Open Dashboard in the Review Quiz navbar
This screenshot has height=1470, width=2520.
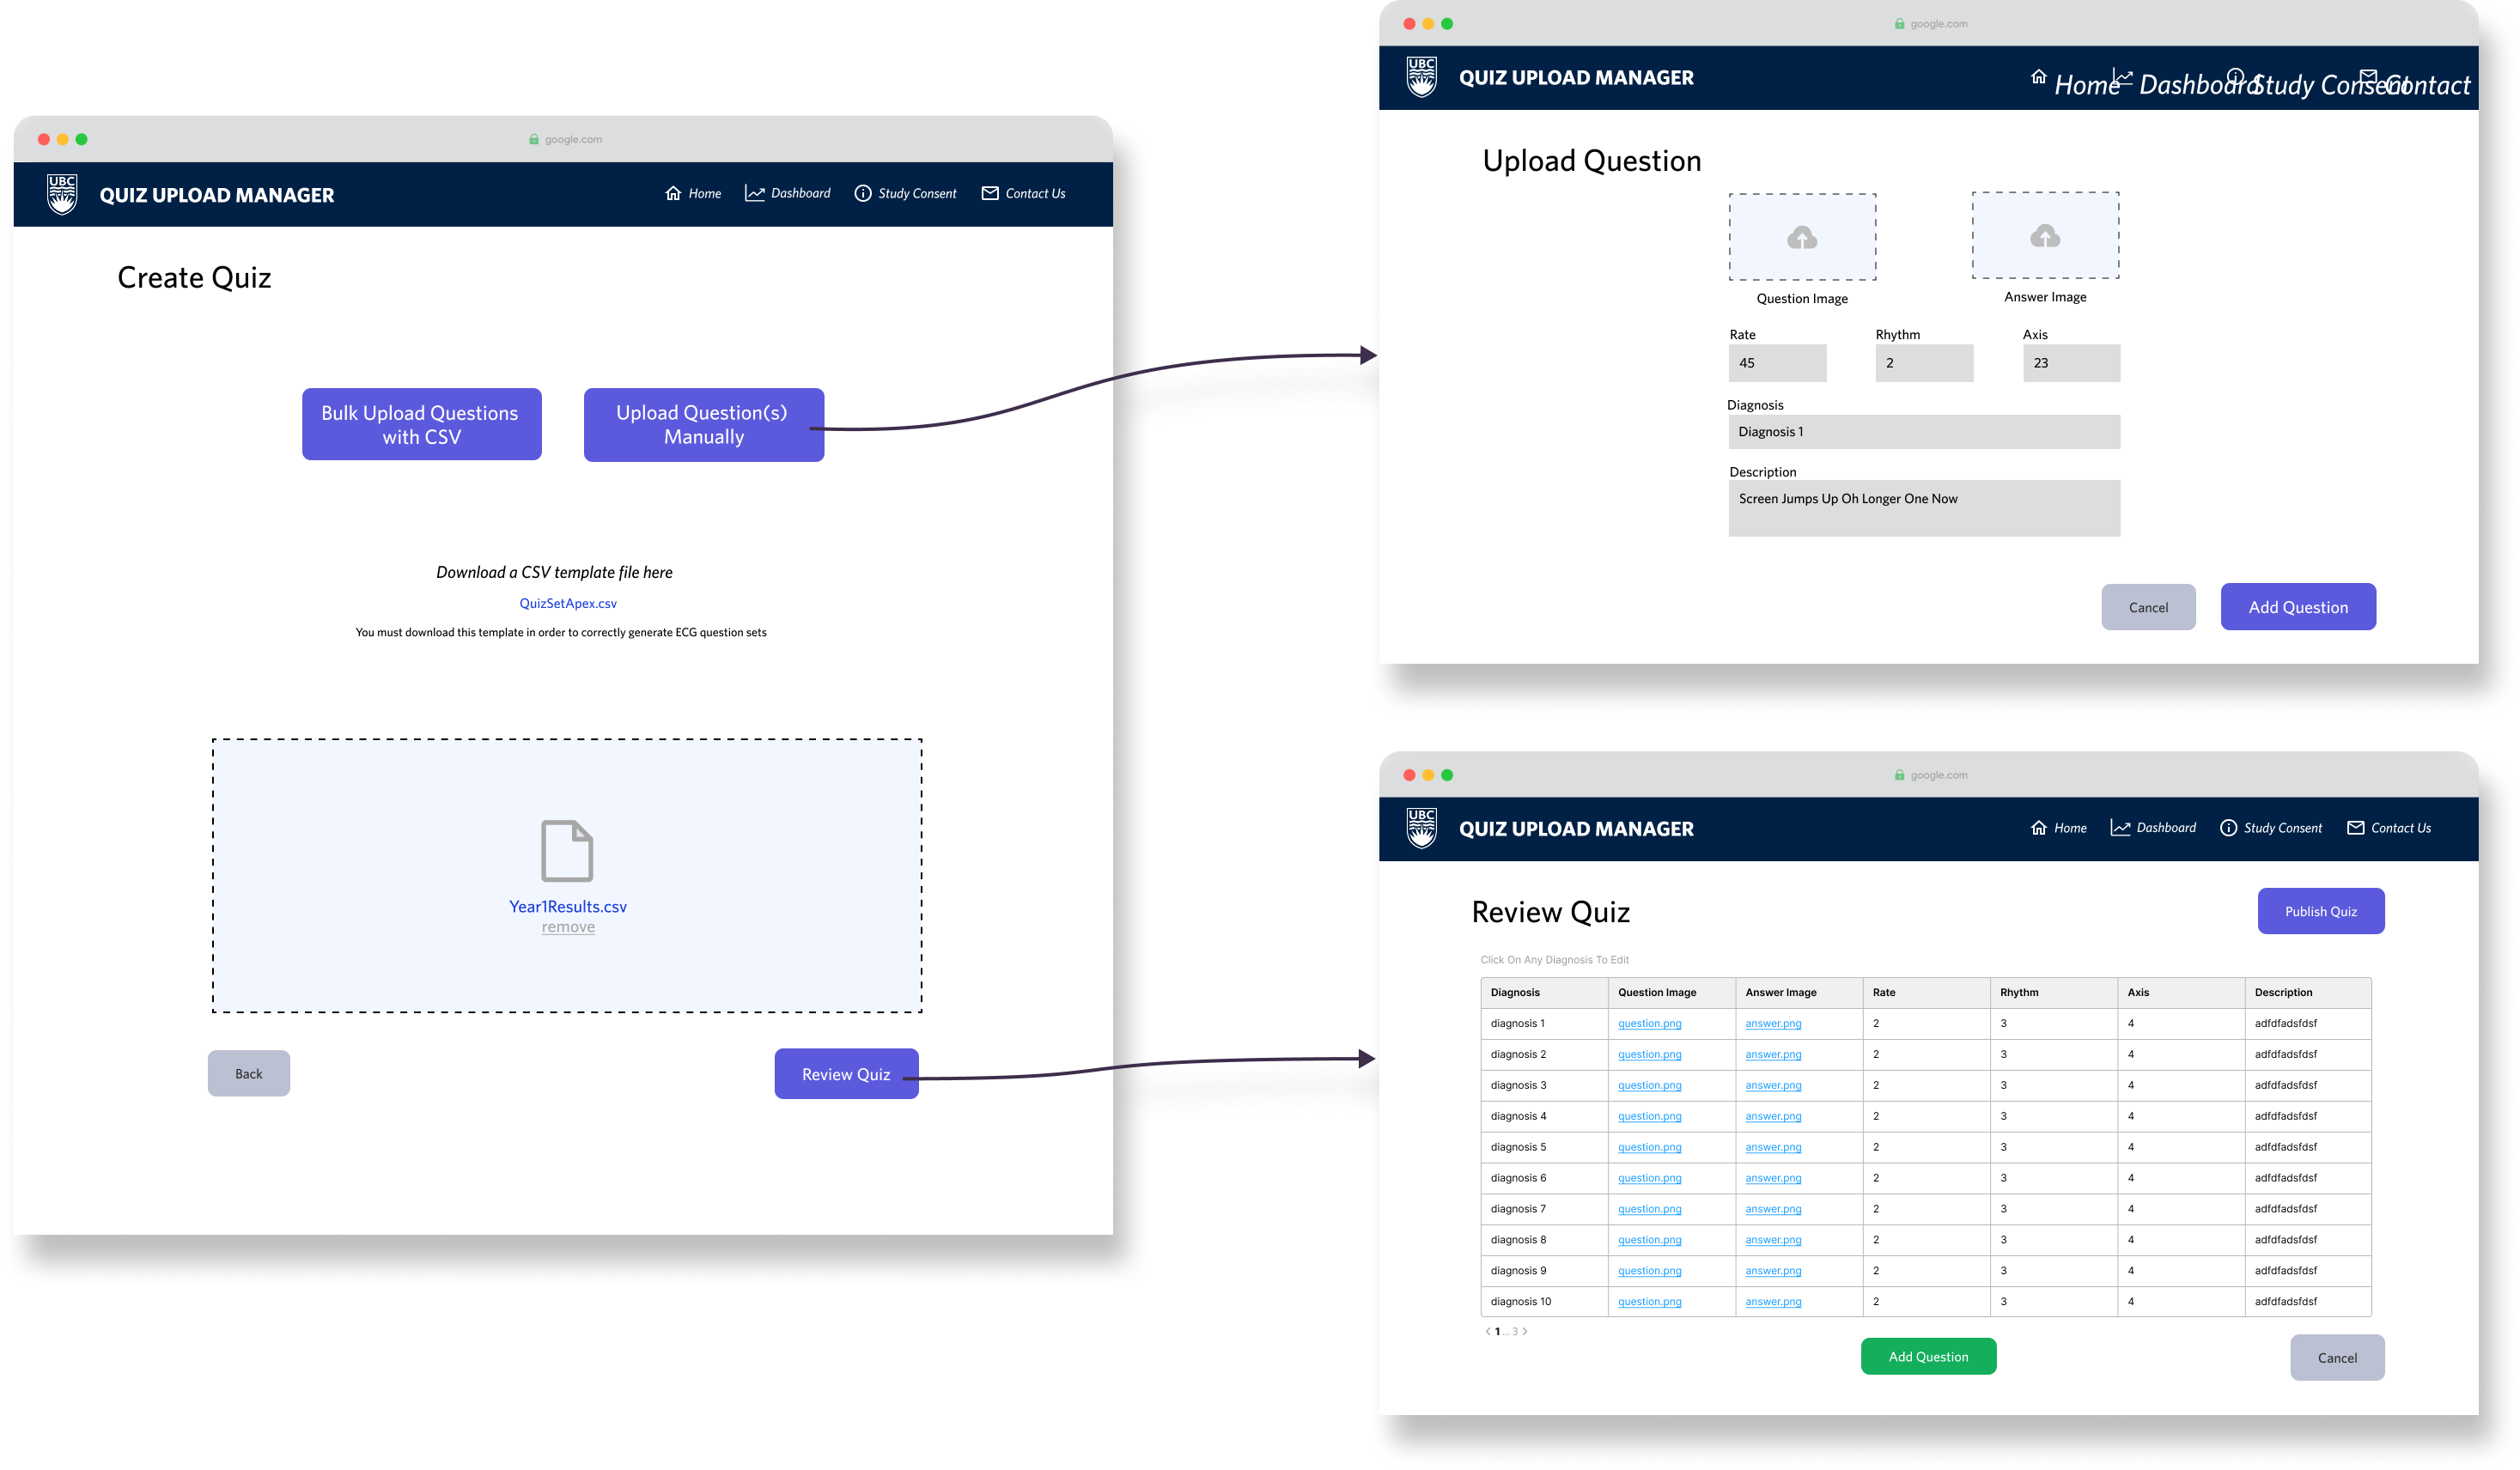tap(2165, 828)
